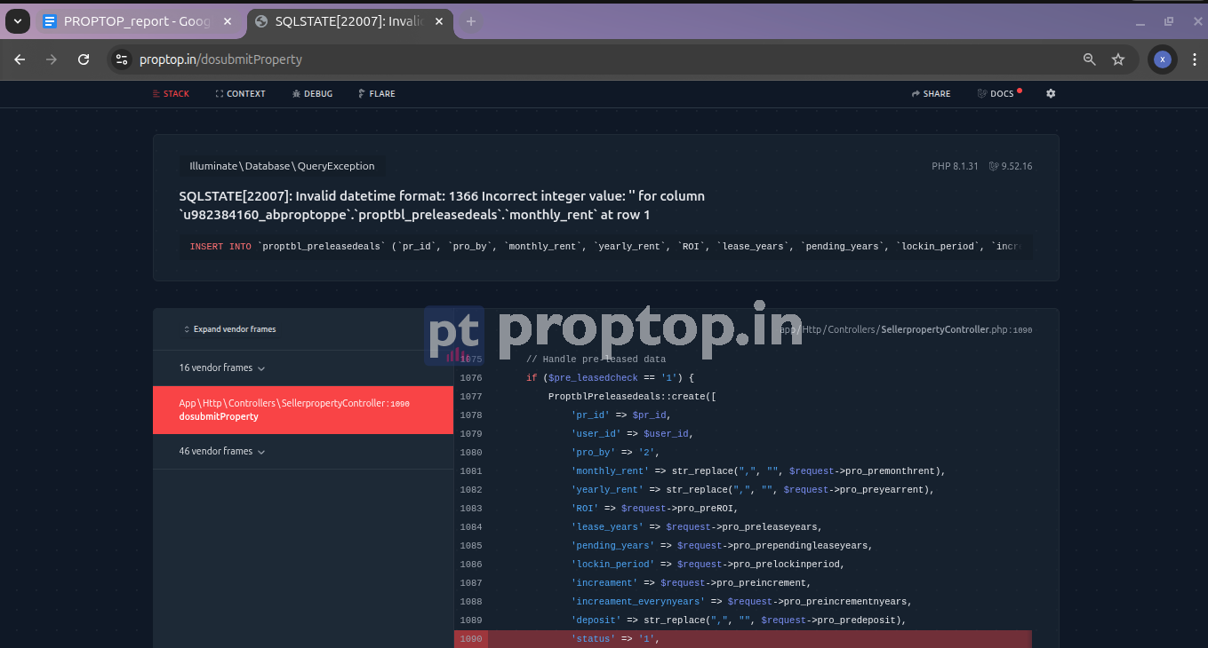This screenshot has width=1208, height=648.
Task: Switch to the CONTEXT tab
Action: click(x=240, y=93)
